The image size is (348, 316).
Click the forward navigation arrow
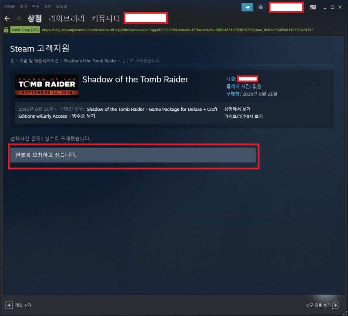click(18, 18)
